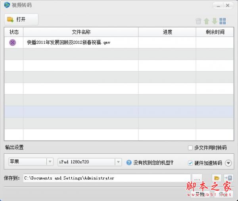238x201 pixels.
Task: Click the 剩余时间 column header
Action: [x=215, y=32]
